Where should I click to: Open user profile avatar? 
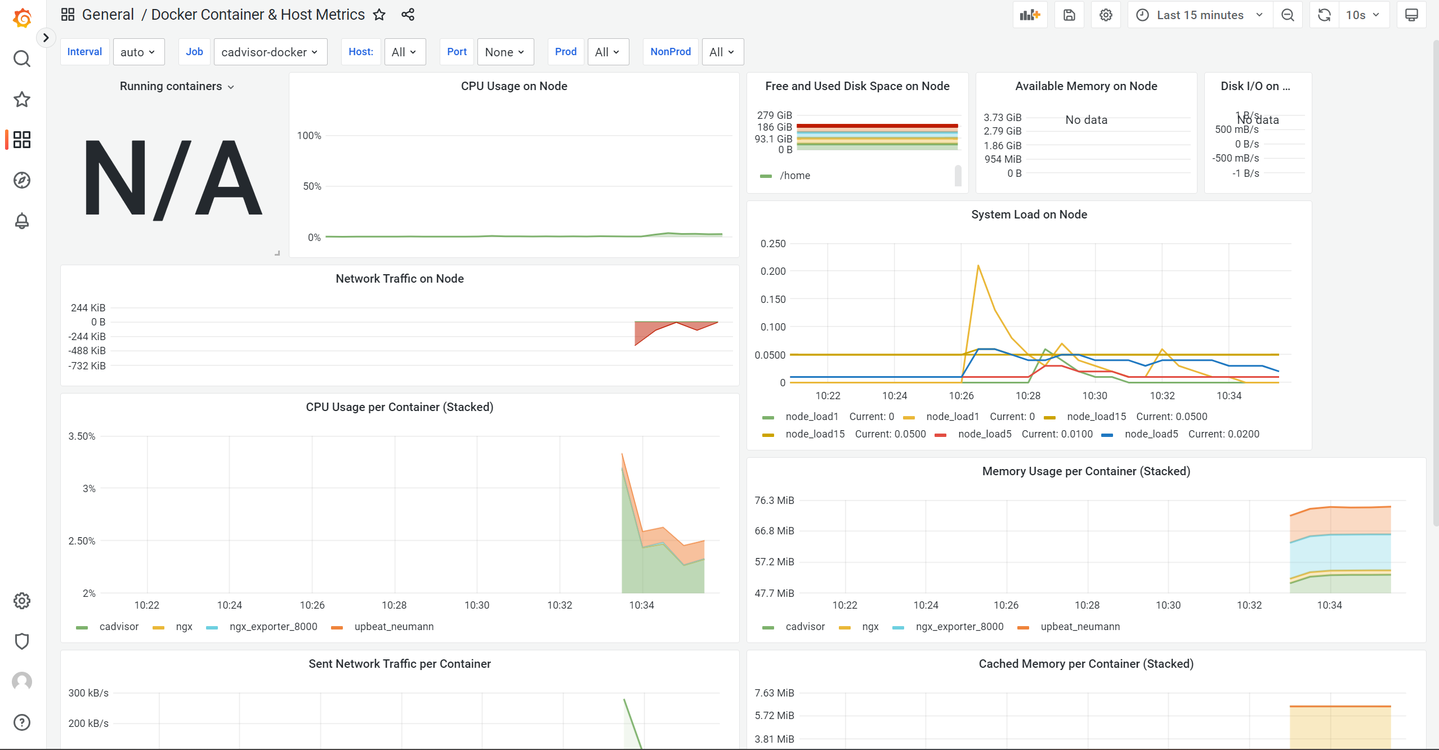pyautogui.click(x=22, y=682)
